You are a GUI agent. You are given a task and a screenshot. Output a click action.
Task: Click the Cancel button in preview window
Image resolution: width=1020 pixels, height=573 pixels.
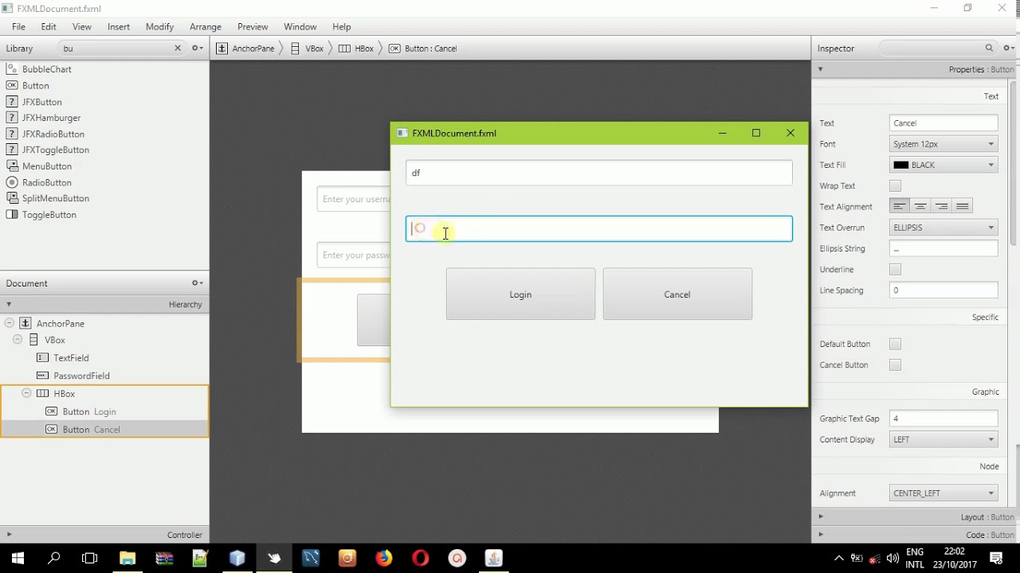[677, 294]
